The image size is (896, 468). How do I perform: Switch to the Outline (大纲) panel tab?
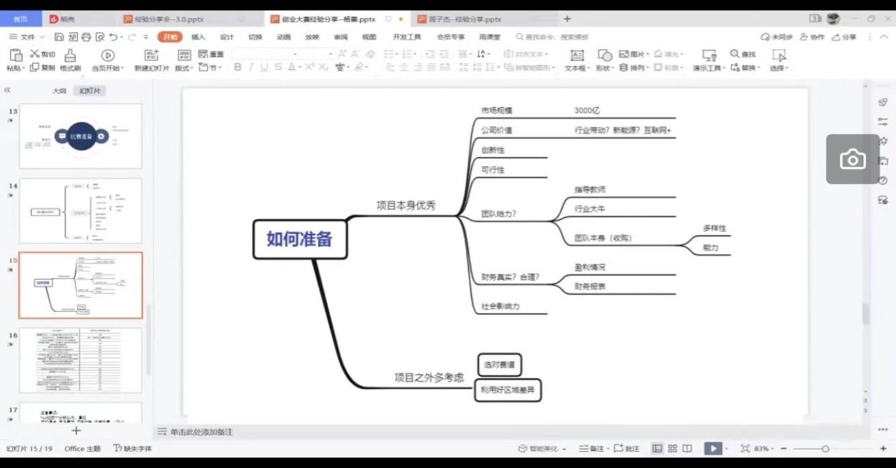point(59,91)
